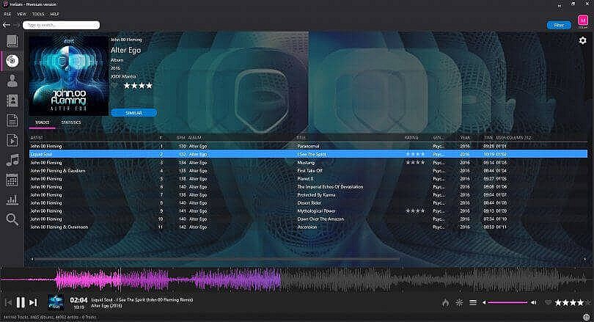Open the top library folder sidebar icon

pos(12,41)
